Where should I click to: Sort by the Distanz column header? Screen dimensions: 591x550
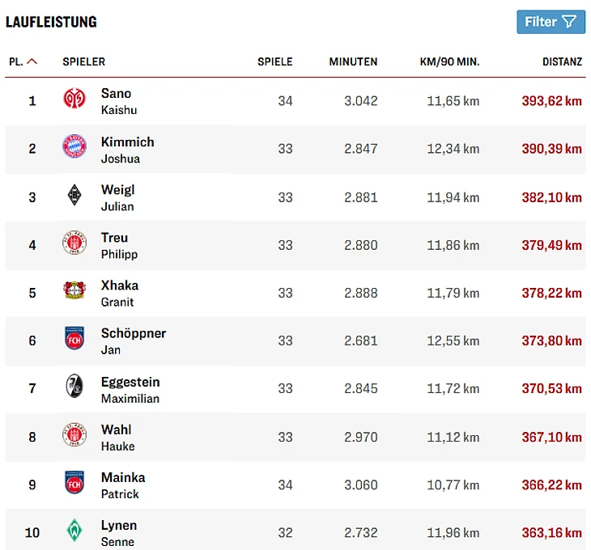[562, 61]
